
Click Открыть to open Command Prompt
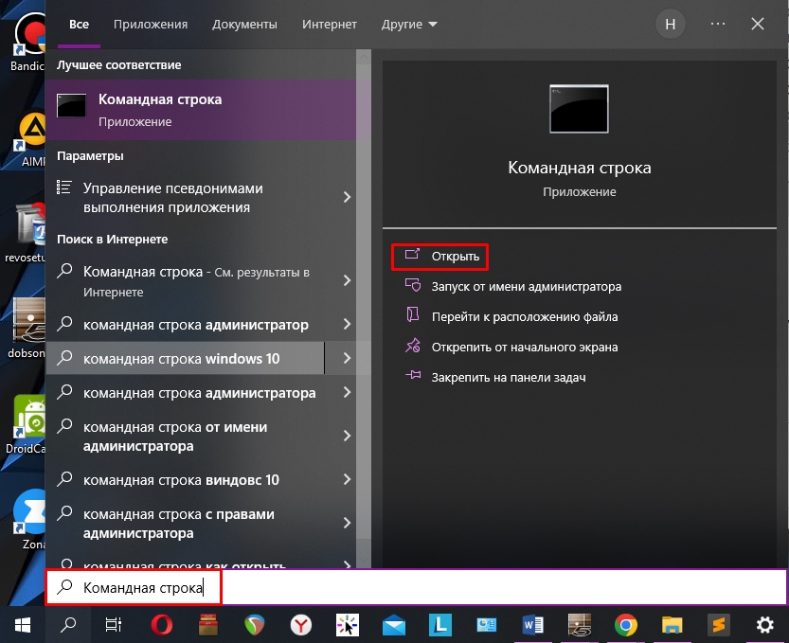(455, 257)
